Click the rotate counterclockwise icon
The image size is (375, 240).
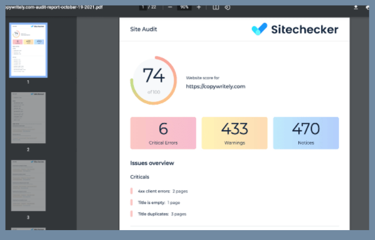228,7
